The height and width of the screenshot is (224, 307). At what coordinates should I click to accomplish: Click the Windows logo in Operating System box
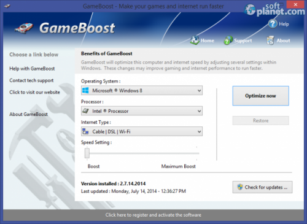click(85, 90)
